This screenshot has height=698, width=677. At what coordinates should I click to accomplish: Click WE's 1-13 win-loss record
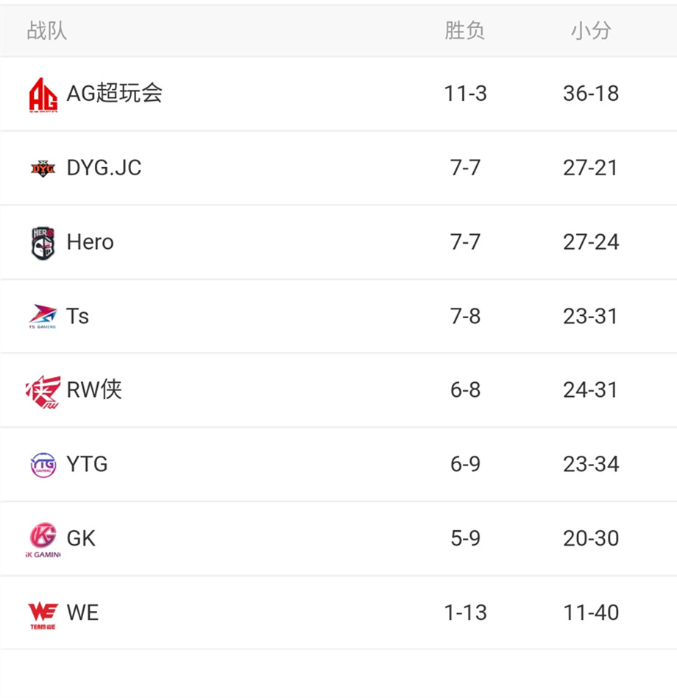pyautogui.click(x=465, y=613)
